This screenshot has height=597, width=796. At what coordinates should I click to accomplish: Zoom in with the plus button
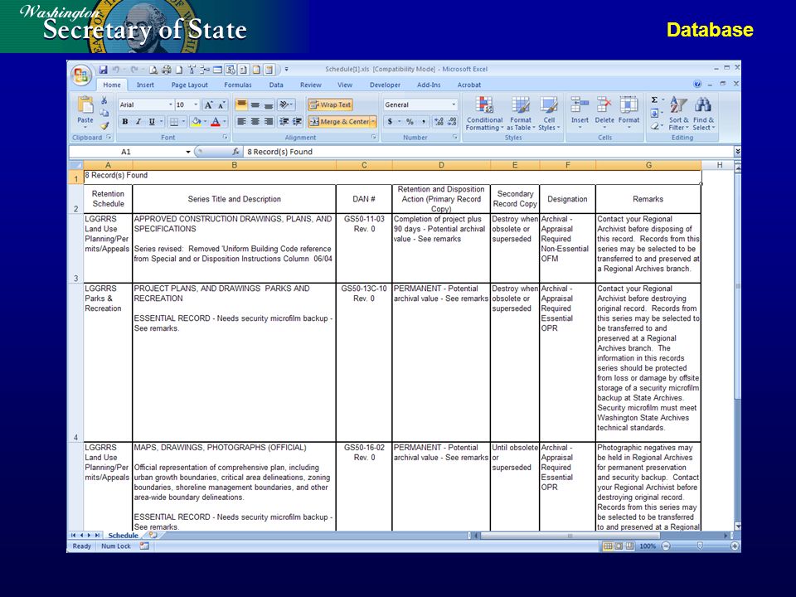(x=734, y=546)
